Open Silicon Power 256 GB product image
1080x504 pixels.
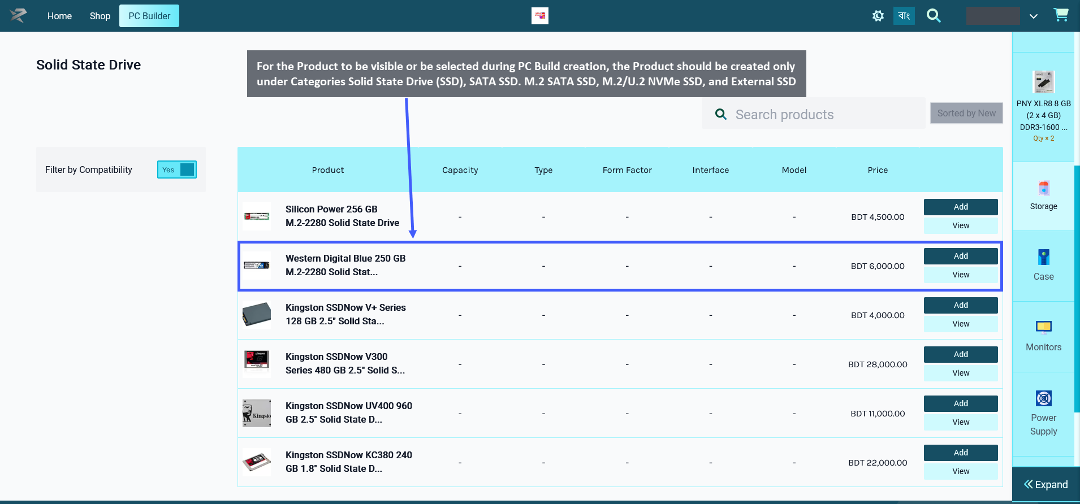[x=257, y=216]
